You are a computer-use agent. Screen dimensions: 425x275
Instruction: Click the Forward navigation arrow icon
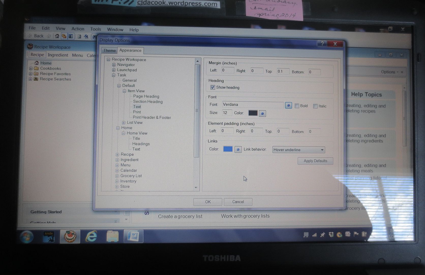[49, 36]
